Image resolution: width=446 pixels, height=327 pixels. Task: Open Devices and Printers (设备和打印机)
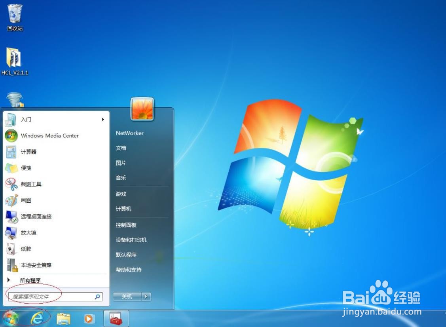(x=131, y=240)
